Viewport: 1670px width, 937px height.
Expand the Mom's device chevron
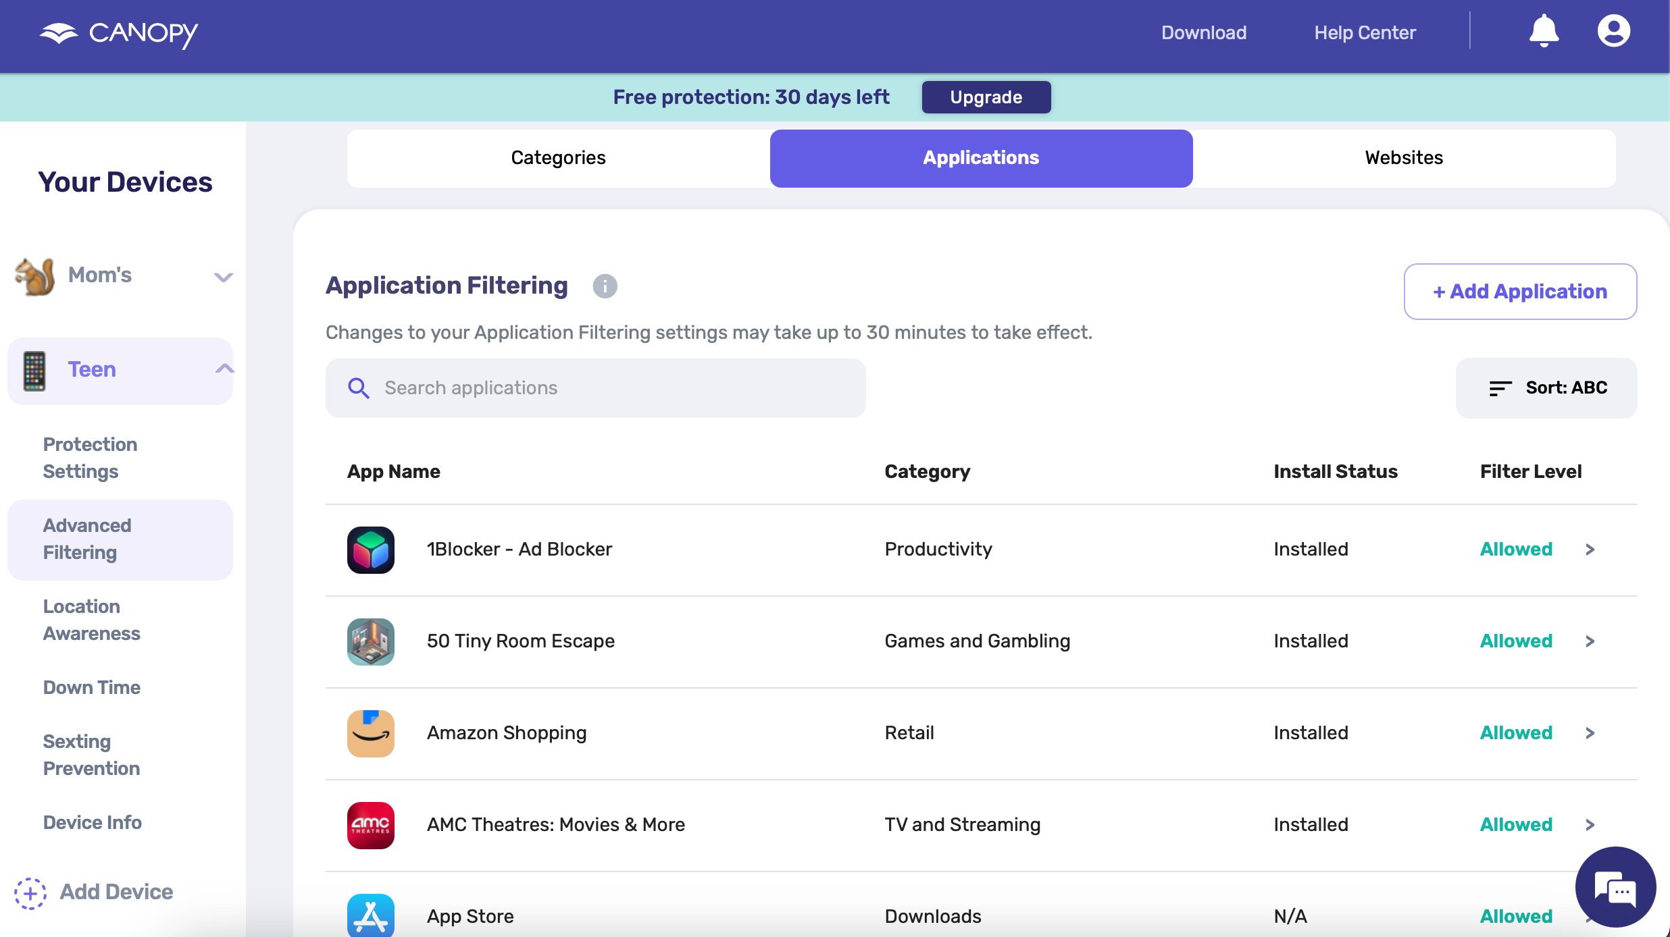pos(224,277)
